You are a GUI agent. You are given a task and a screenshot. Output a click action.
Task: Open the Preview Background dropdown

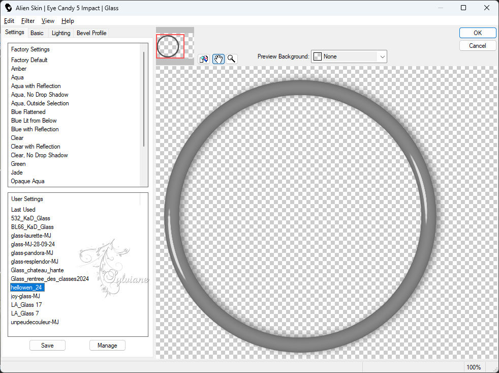coord(349,56)
